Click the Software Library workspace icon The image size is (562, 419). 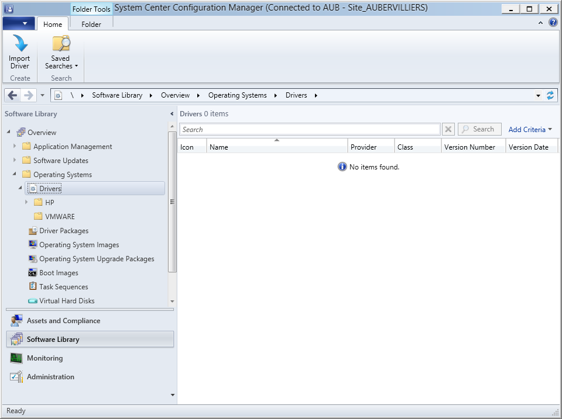point(16,339)
